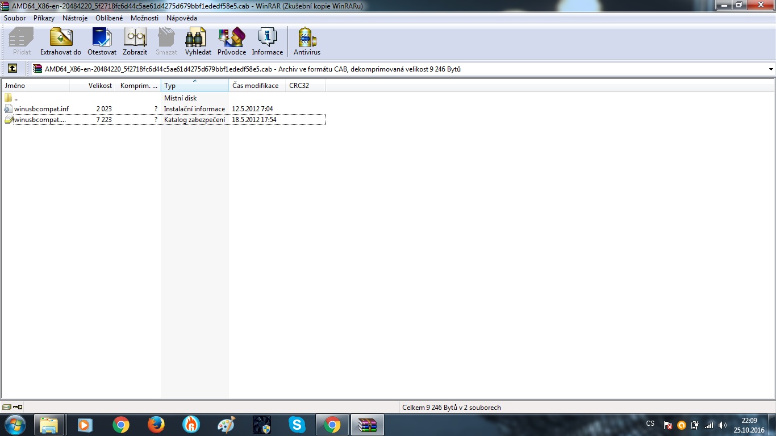This screenshot has width=776, height=436.
Task: Open the Soubor menu
Action: [15, 18]
